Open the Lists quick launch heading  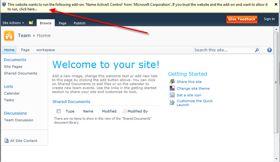(8, 86)
